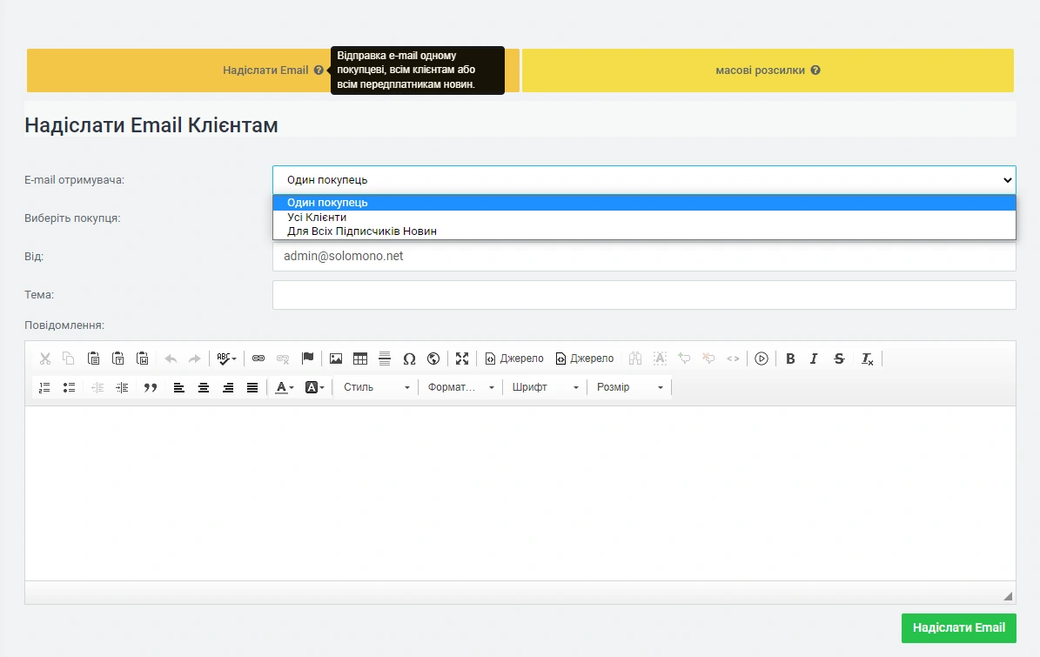Toggle strikethrough formatting

pos(839,359)
